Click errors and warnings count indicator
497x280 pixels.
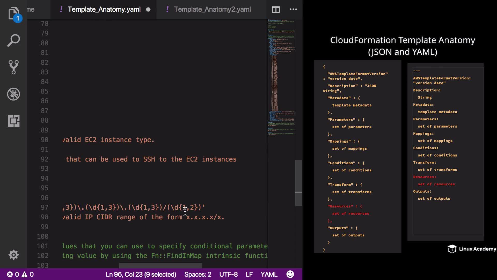[20, 274]
